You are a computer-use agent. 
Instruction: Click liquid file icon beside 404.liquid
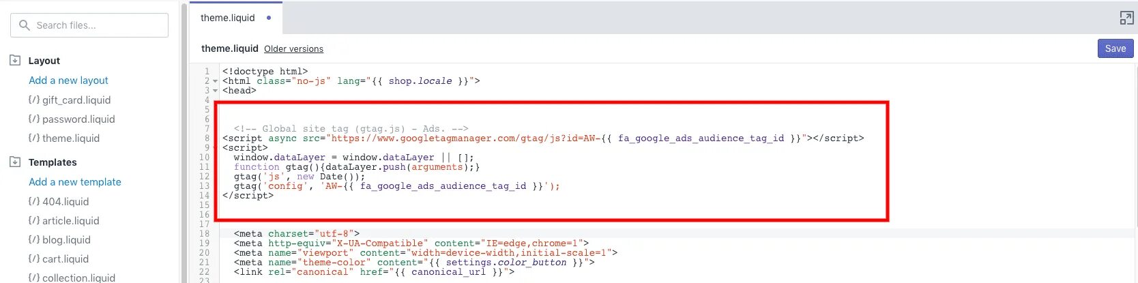click(34, 201)
